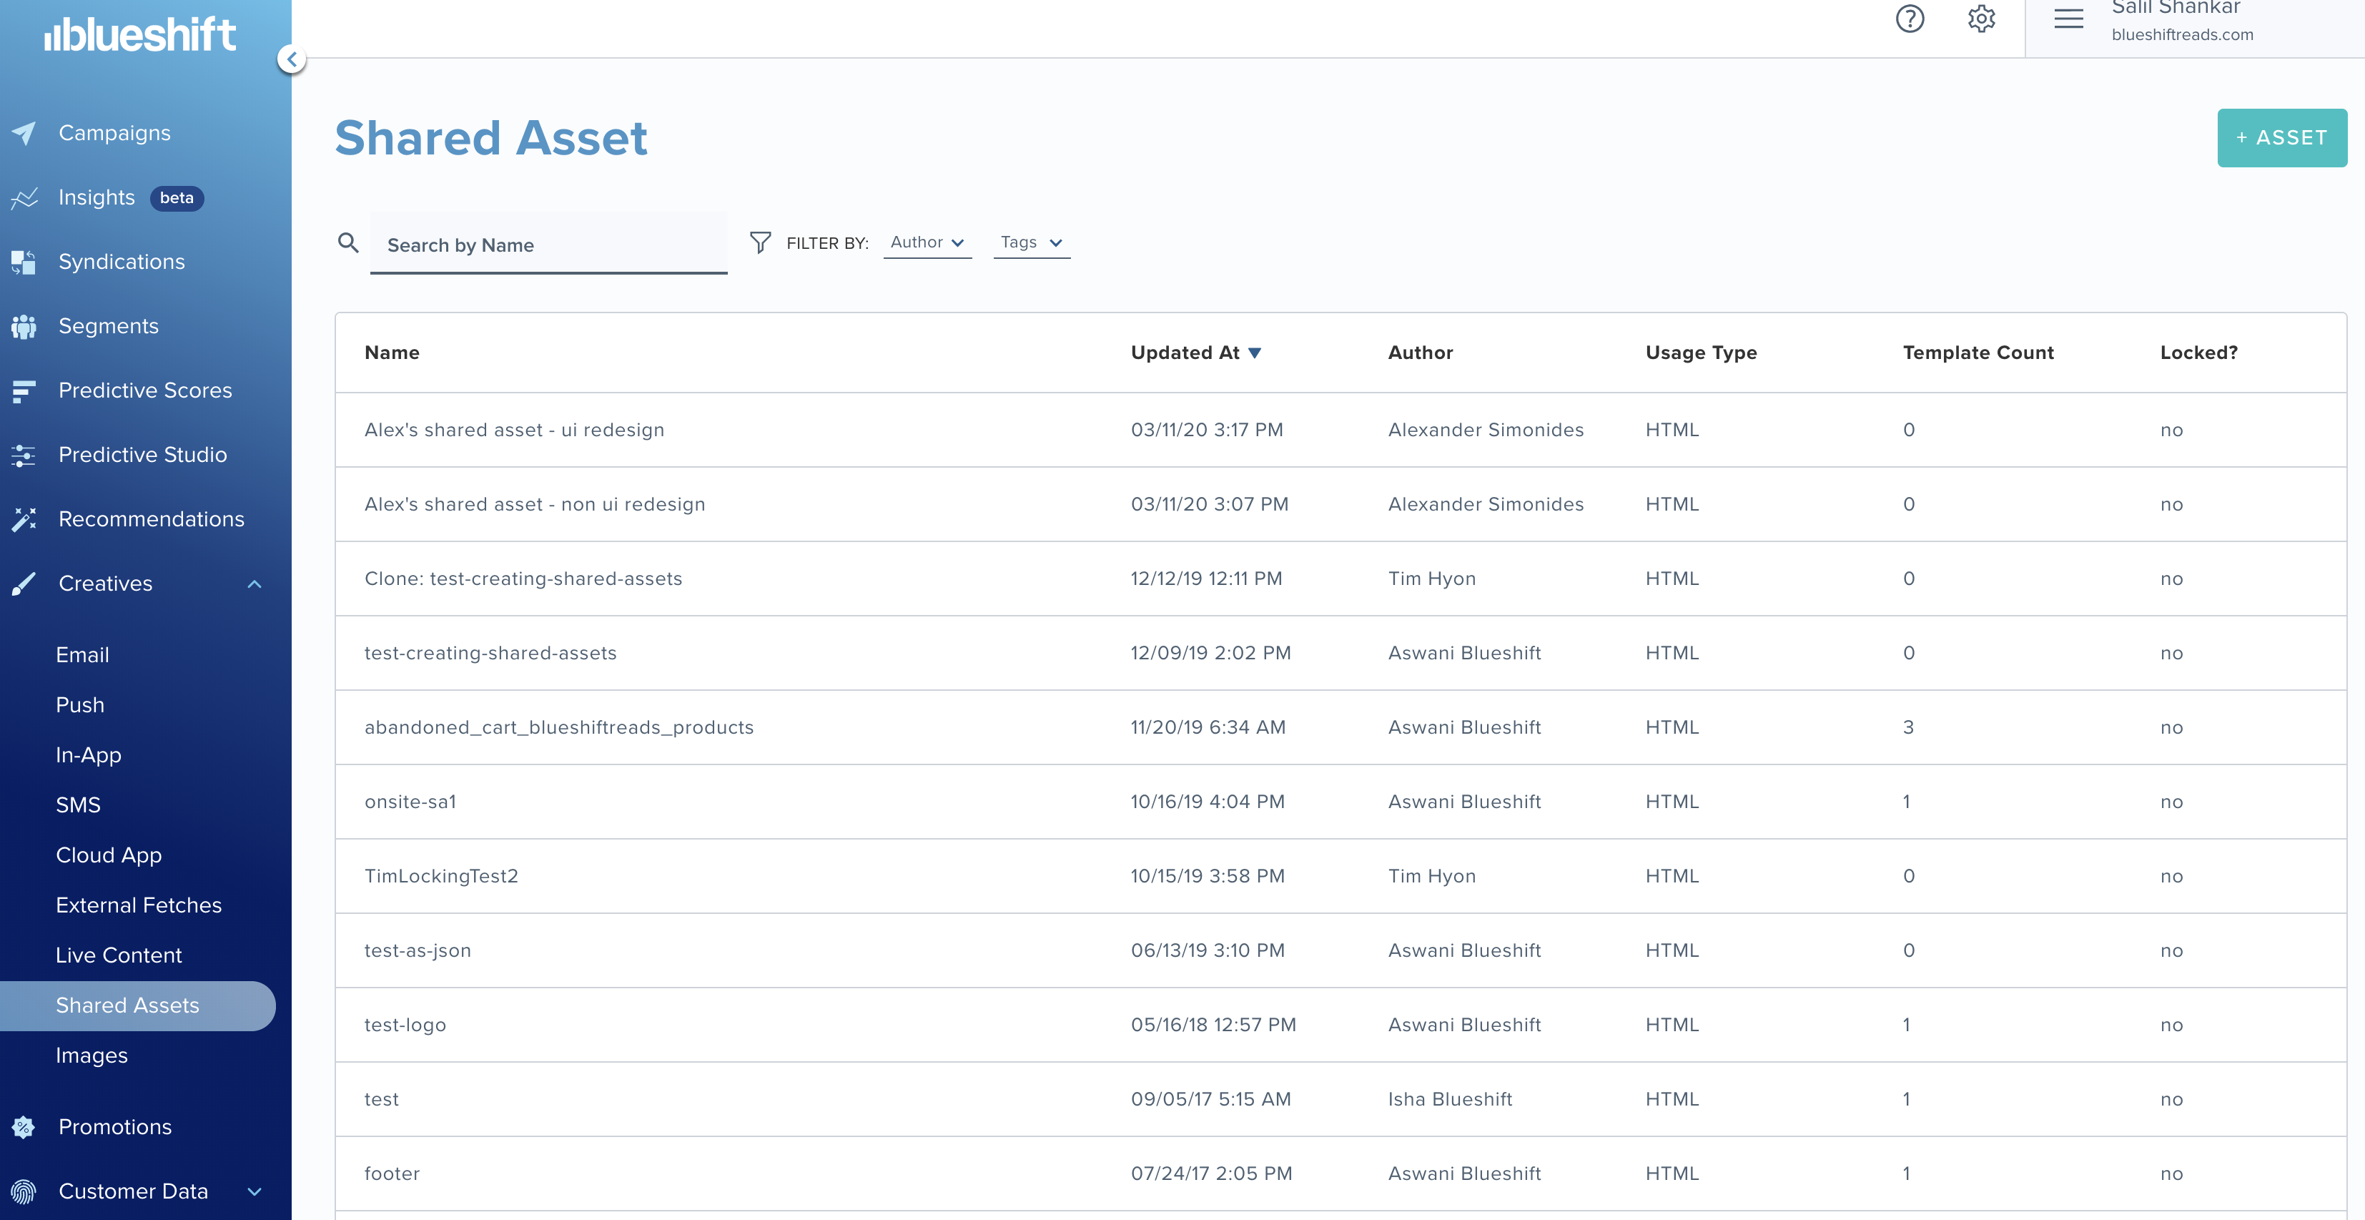Viewport: 2365px width, 1220px height.
Task: Go to Live Content page
Action: [119, 955]
